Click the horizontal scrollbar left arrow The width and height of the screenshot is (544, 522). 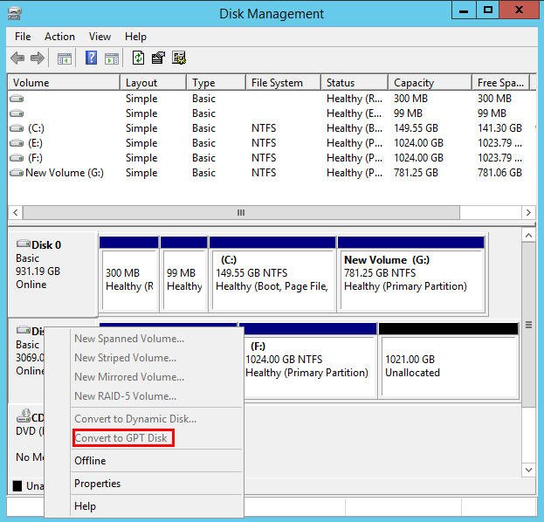click(15, 212)
